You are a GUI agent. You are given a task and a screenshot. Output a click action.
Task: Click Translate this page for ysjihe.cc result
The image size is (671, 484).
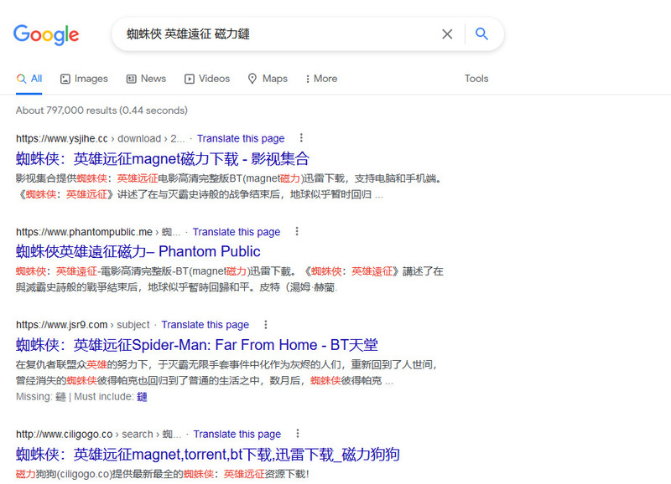pyautogui.click(x=241, y=138)
